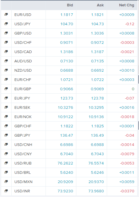Click the pop-out icon beside EUR/USD
Image resolution: width=139 pixels, height=197 pixels.
[6, 15]
